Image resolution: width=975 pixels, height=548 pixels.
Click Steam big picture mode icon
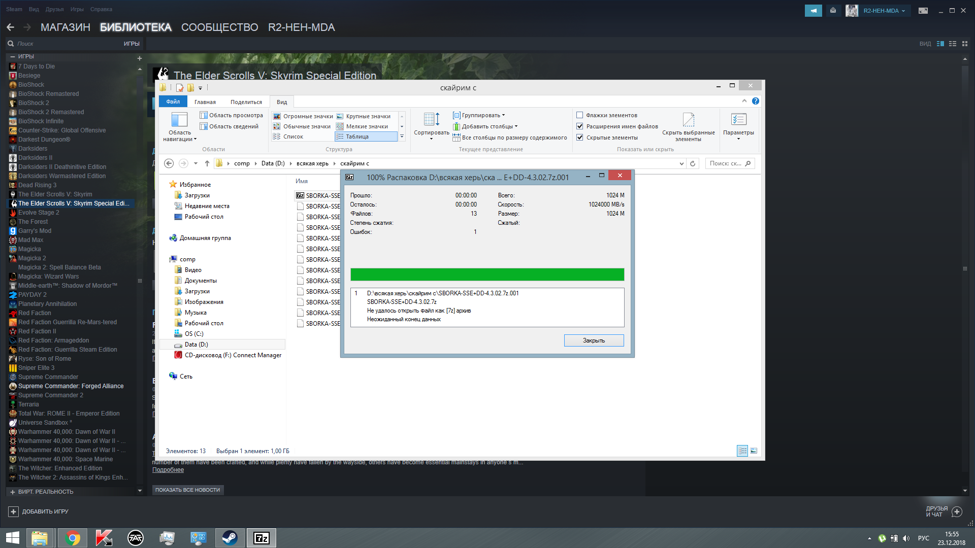tap(923, 11)
